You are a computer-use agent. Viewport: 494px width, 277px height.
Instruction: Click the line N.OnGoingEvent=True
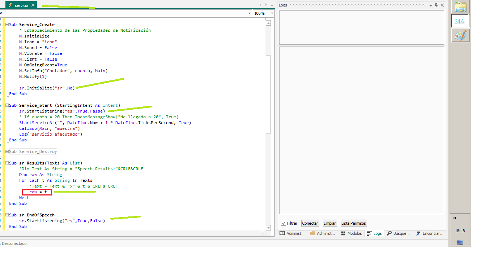point(43,65)
